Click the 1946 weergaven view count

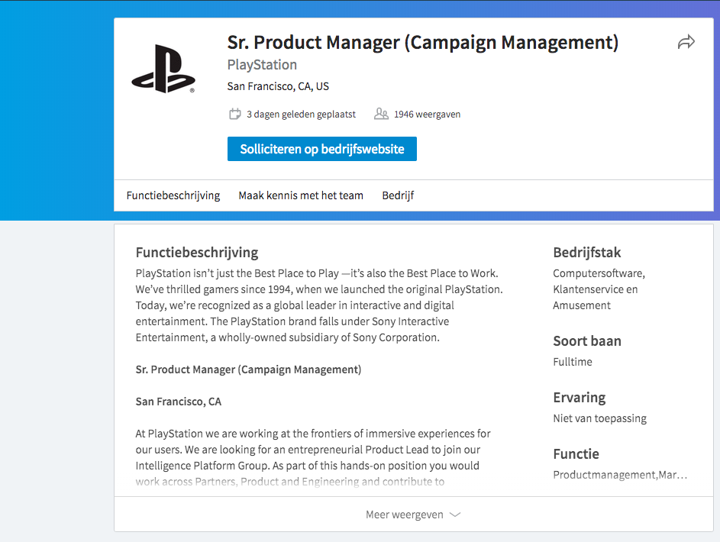point(427,115)
